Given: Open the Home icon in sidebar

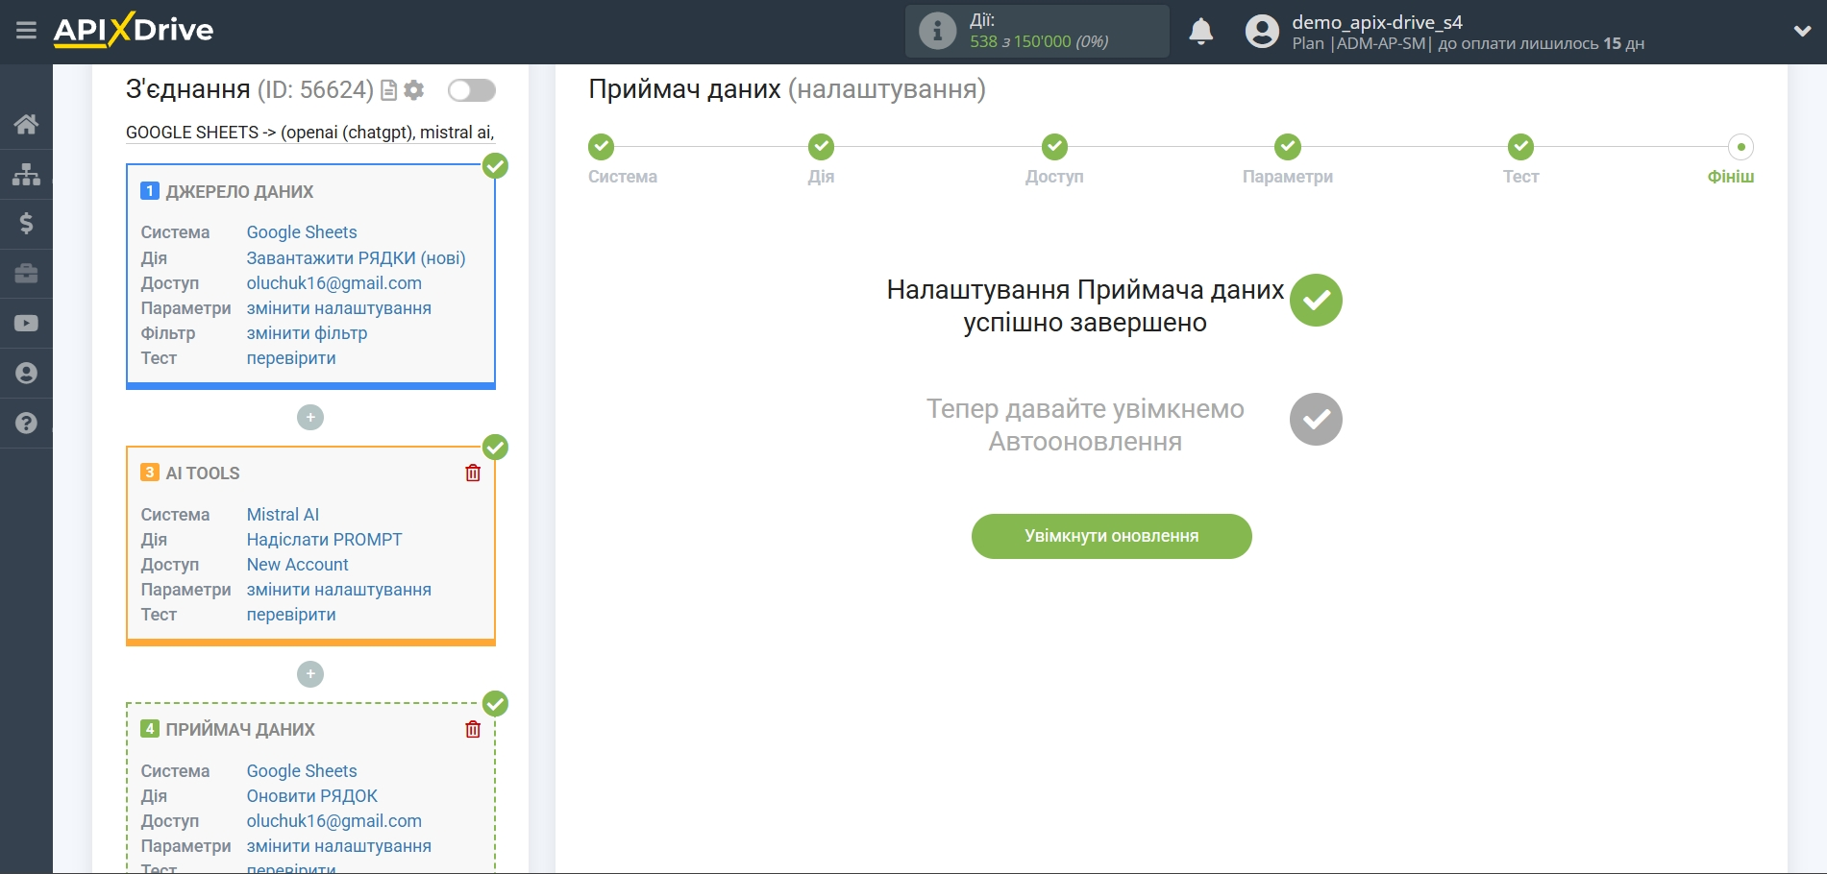Looking at the screenshot, I should [26, 124].
